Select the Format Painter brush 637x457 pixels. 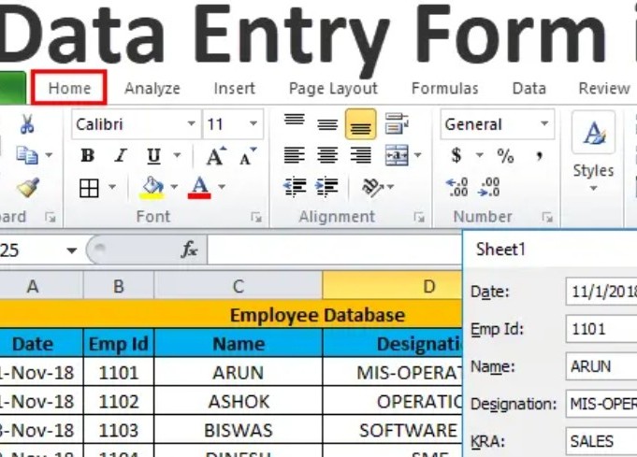(28, 188)
